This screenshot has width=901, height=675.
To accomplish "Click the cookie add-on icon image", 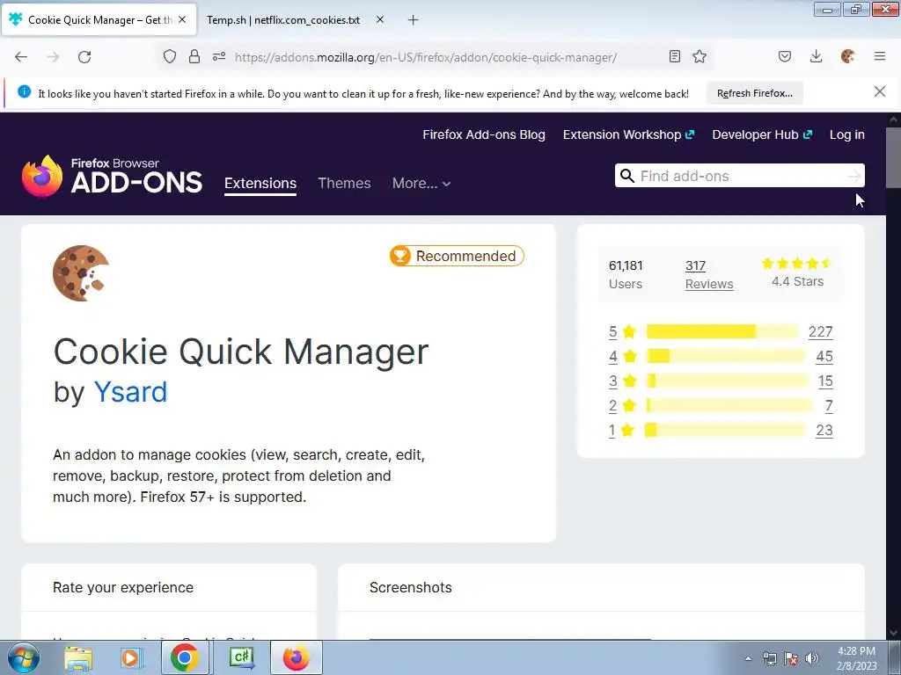I will 81,273.
